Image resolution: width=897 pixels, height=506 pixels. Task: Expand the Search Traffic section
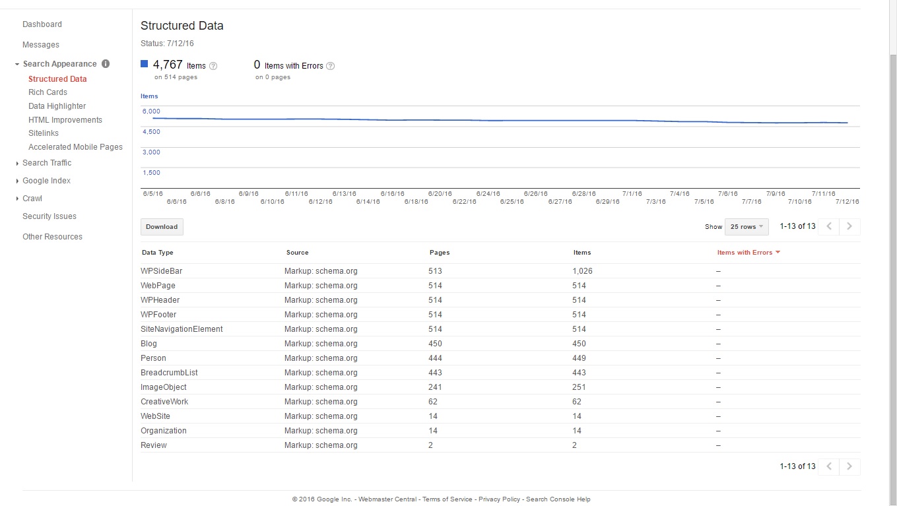click(x=47, y=163)
